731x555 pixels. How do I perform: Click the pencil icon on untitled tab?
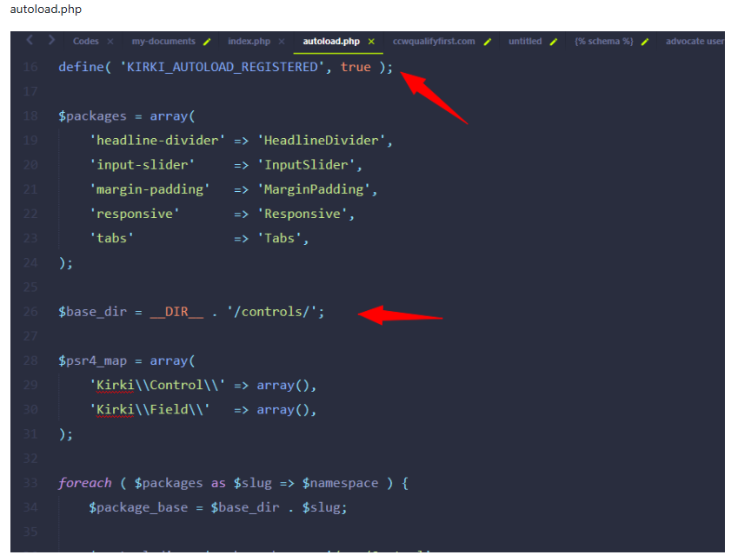point(554,42)
